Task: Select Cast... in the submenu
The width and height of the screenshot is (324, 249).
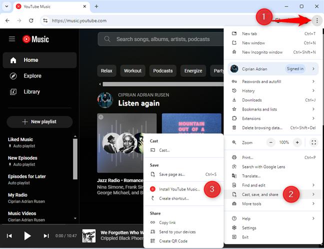Action: [183, 150]
